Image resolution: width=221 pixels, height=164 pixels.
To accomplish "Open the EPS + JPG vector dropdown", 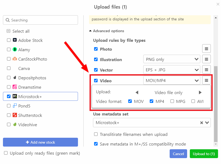I will [172, 70].
